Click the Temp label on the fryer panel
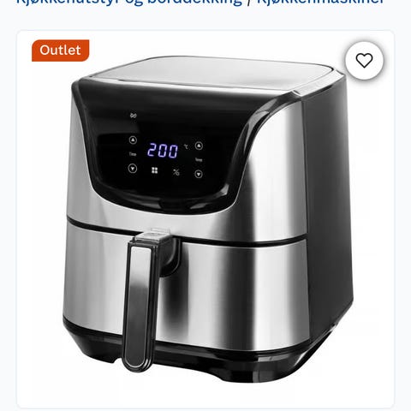Viewport: 411px width, 411px height. [x=199, y=160]
